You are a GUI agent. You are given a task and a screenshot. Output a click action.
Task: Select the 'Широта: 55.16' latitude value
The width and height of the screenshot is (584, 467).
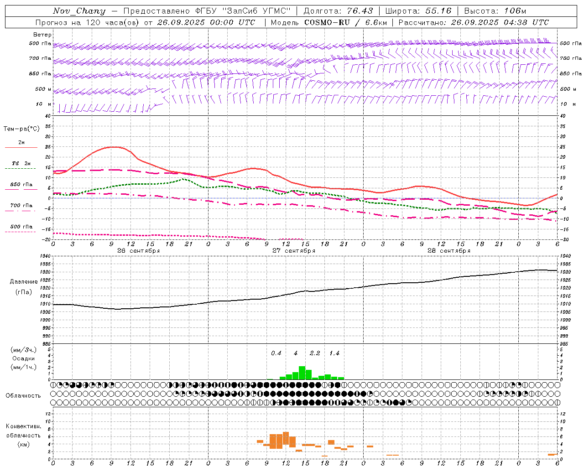pyautogui.click(x=418, y=11)
